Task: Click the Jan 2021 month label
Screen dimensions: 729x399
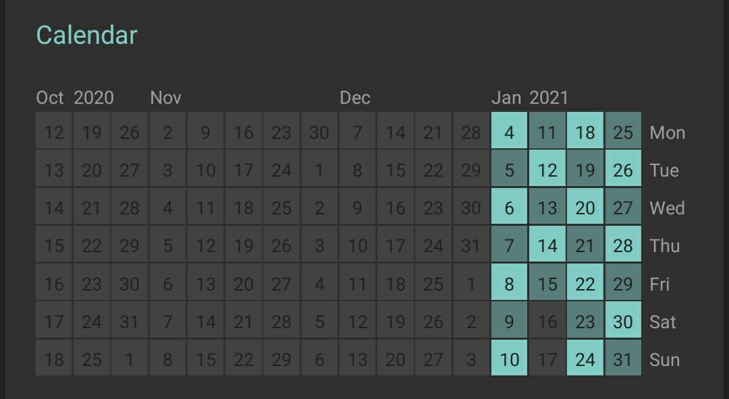Action: (530, 98)
